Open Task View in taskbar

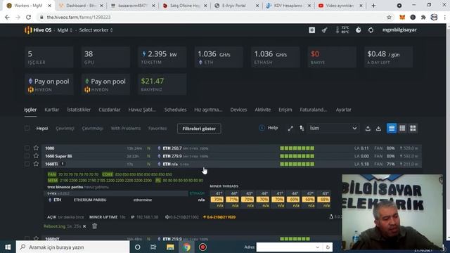click(x=153, y=247)
